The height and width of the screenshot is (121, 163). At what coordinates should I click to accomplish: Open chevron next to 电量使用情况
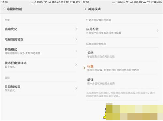coord(76,39)
